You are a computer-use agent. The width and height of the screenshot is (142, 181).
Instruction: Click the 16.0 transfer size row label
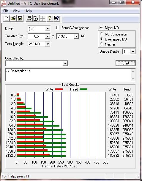tap(12, 117)
